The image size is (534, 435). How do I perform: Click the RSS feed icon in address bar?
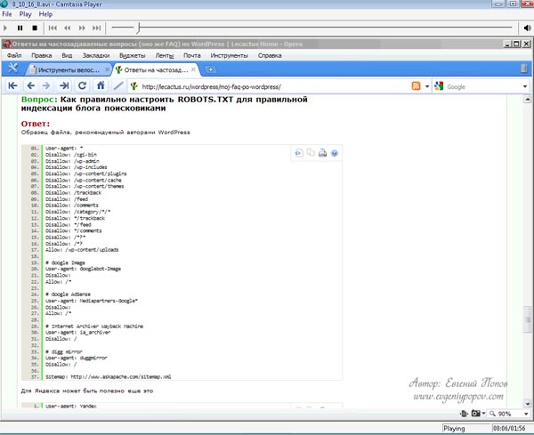[417, 86]
